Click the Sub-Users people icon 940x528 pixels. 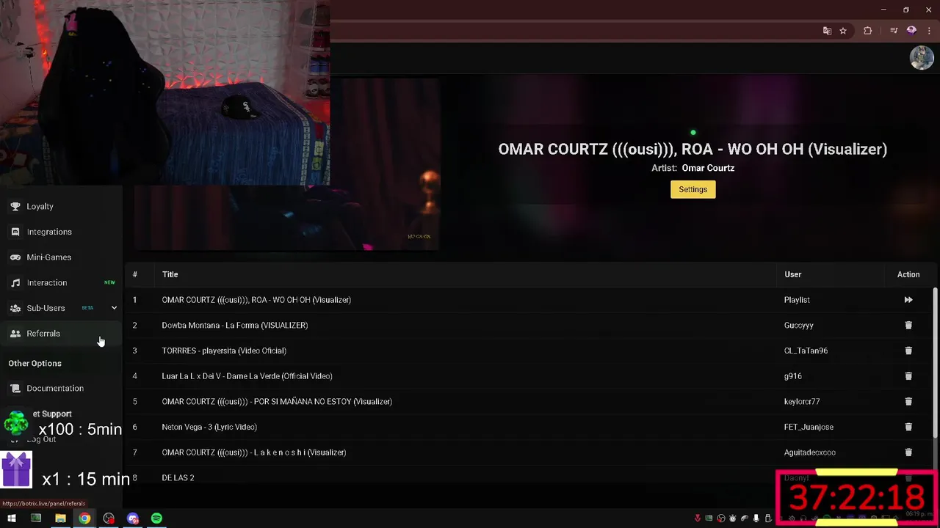pos(15,308)
